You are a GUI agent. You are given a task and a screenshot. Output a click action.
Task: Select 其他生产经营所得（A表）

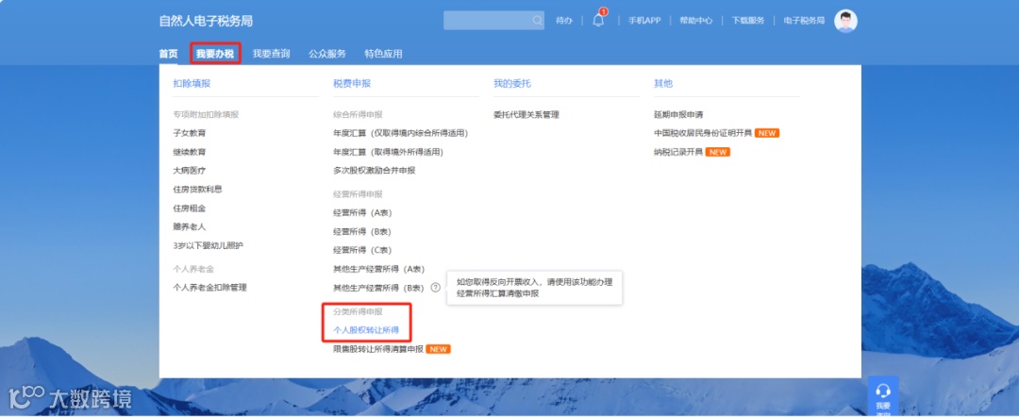(379, 269)
